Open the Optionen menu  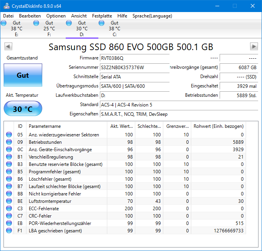coord(56,16)
